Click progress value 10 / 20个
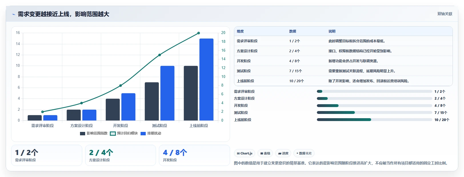Screen dimensions: 464x177 442,120
